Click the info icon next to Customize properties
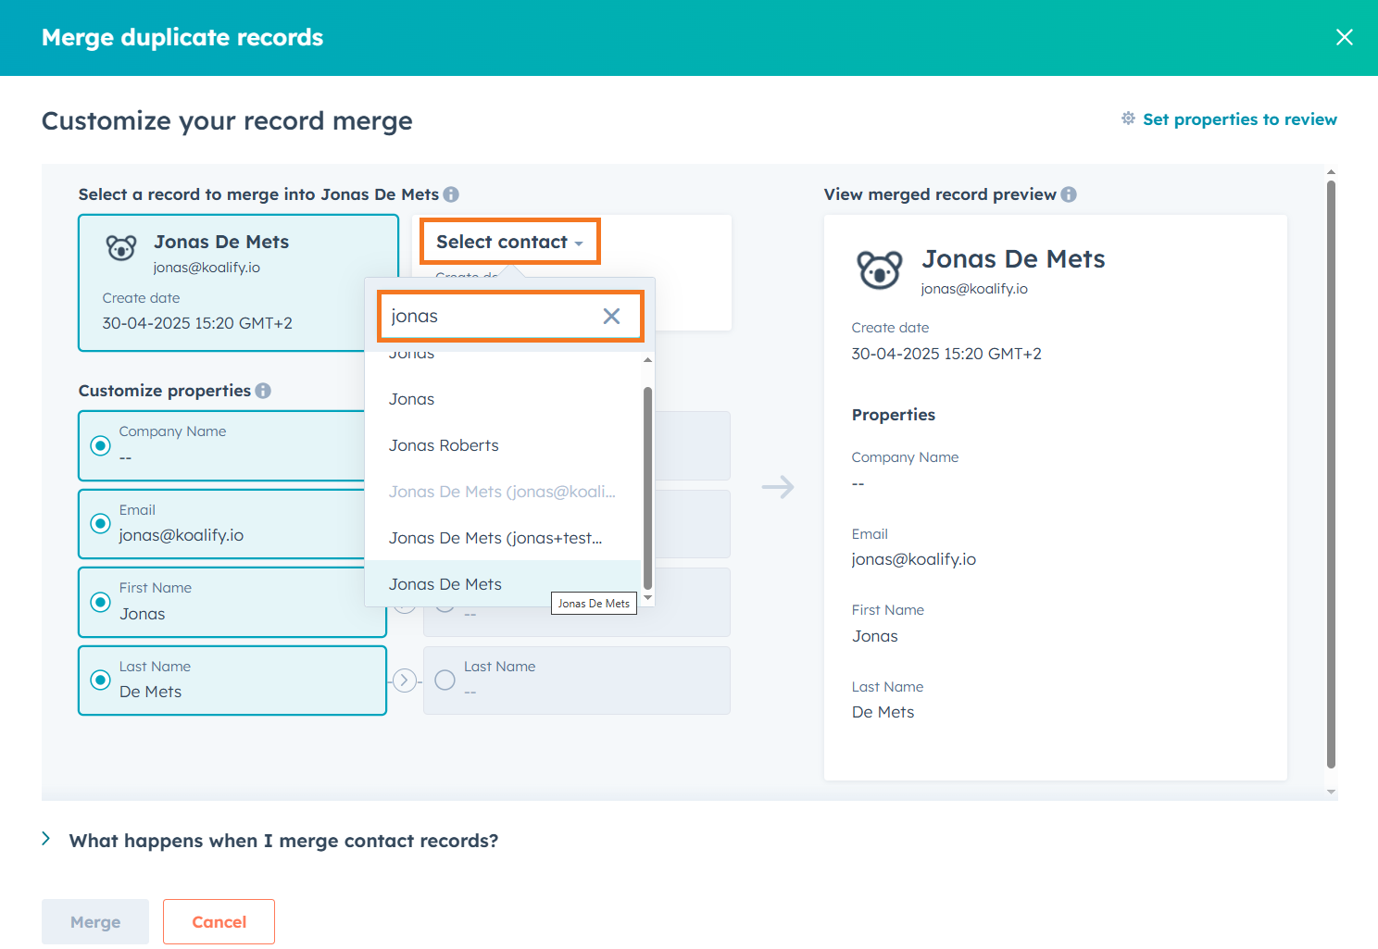Viewport: 1378px width, 949px height. [263, 391]
